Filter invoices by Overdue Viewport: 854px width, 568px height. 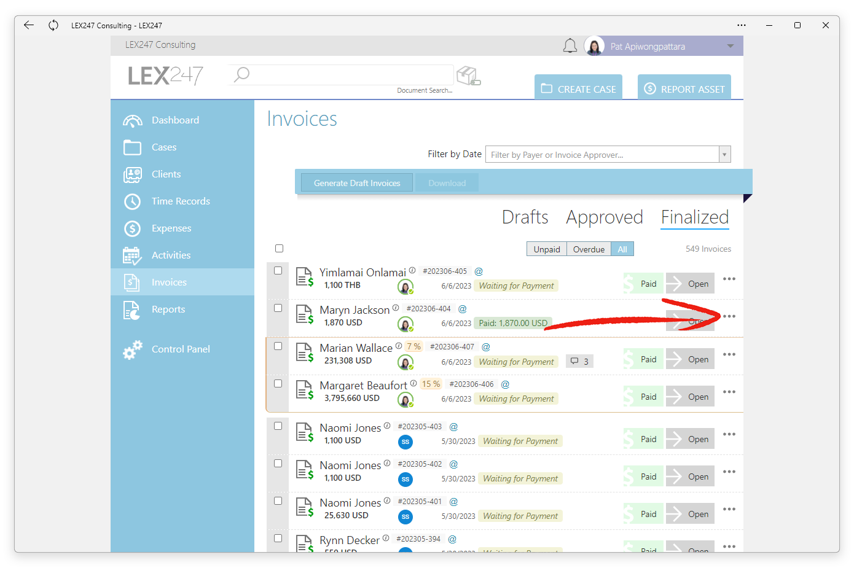pos(589,249)
